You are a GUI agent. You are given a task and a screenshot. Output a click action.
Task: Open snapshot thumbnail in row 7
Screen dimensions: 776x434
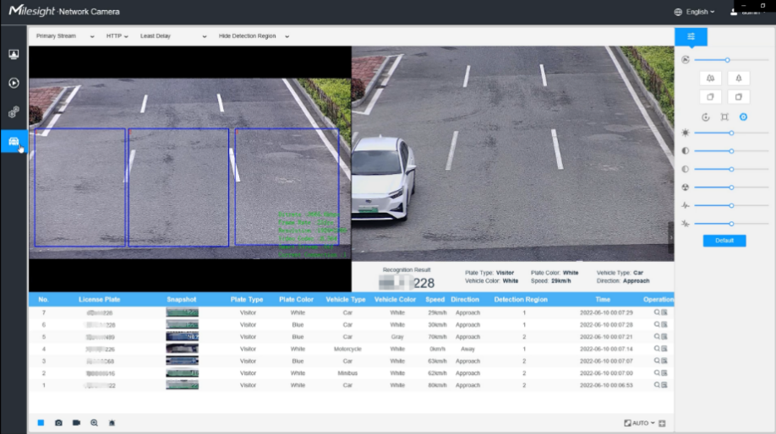tap(182, 312)
